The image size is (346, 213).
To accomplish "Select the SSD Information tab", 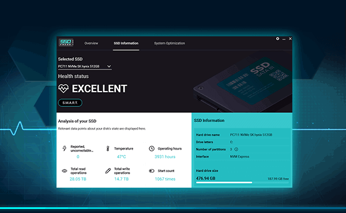I will click(x=126, y=43).
